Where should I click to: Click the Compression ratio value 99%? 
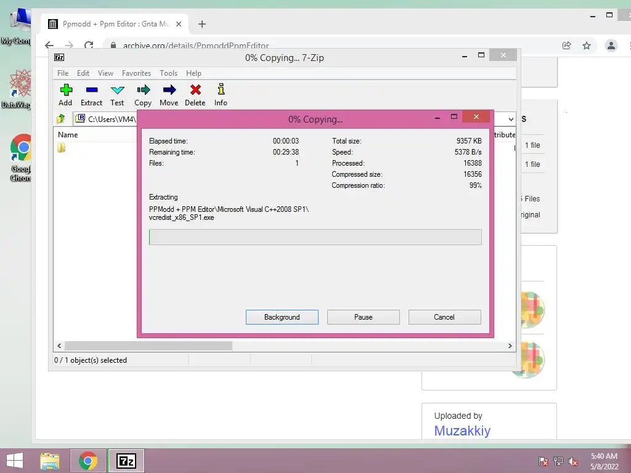(x=475, y=185)
